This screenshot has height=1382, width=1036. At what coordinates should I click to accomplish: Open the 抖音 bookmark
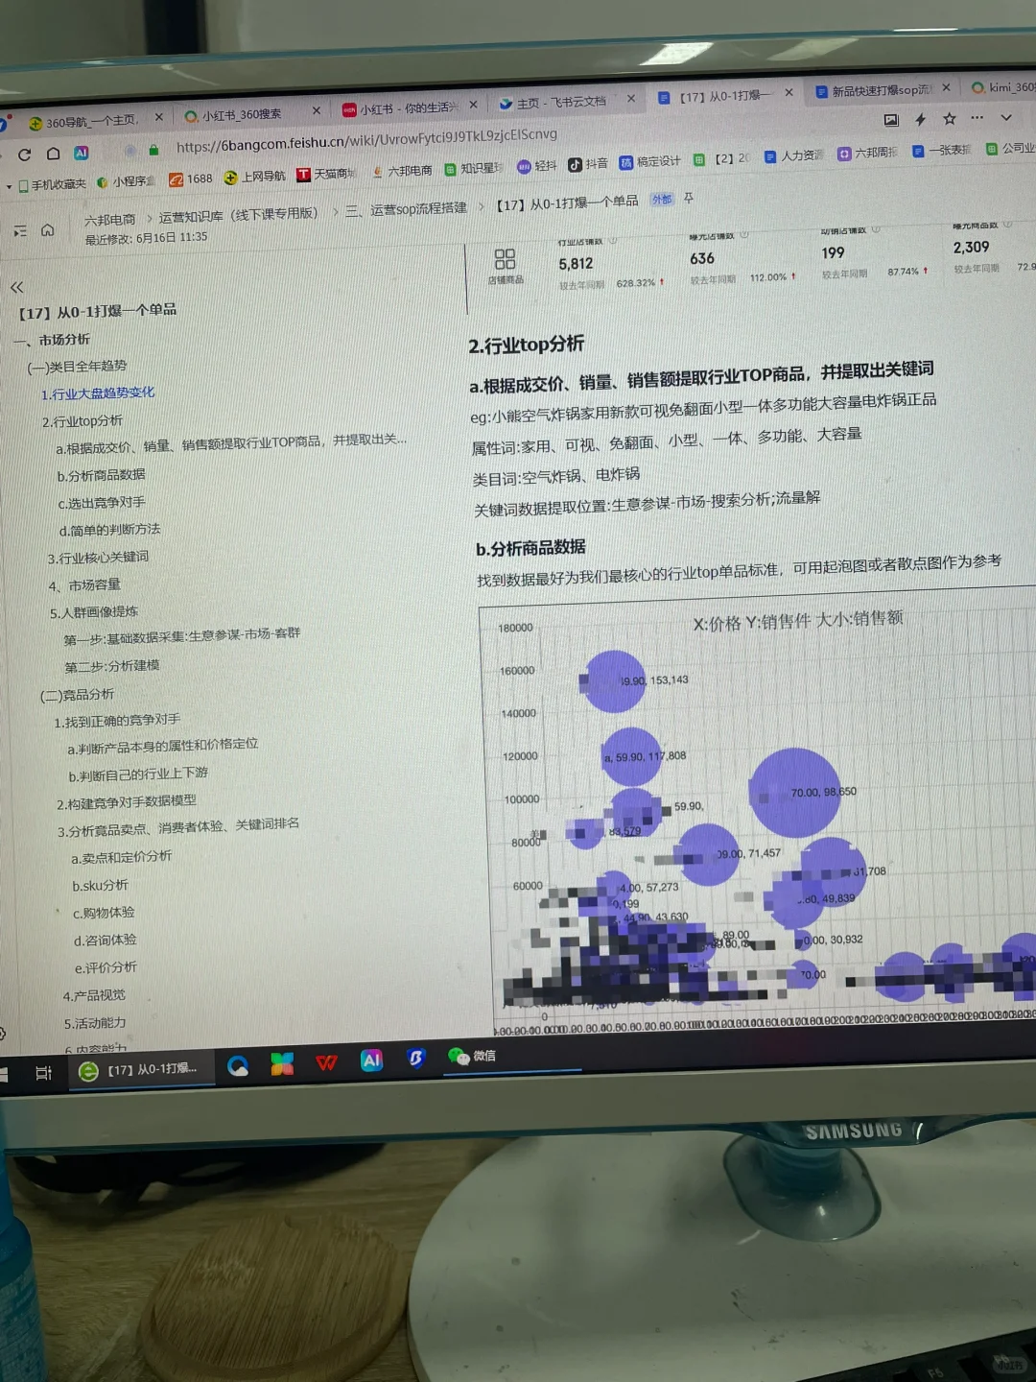point(588,164)
